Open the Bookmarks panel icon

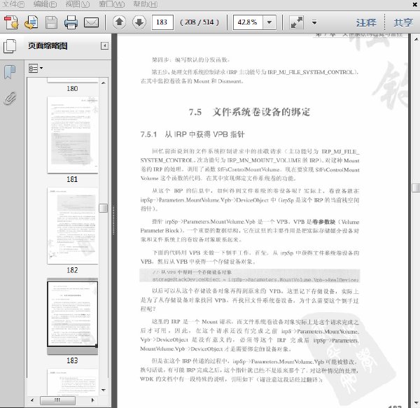10,72
